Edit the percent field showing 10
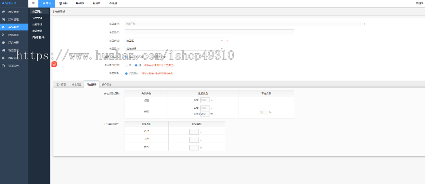The width and height of the screenshot is (425, 184). coord(263,112)
